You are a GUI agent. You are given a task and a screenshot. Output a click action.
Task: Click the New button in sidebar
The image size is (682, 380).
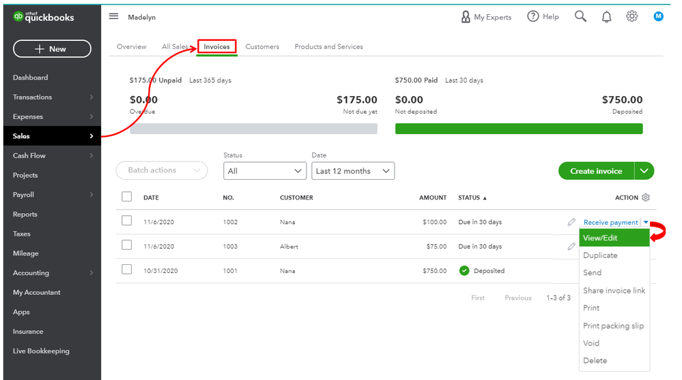click(x=52, y=48)
